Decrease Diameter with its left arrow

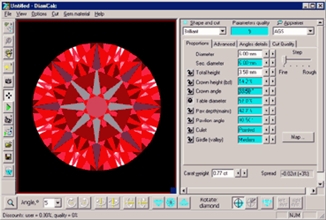266,54
